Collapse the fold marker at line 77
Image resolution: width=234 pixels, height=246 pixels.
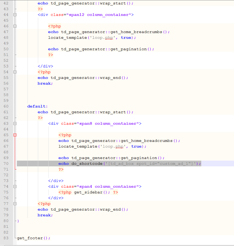tap(15, 204)
